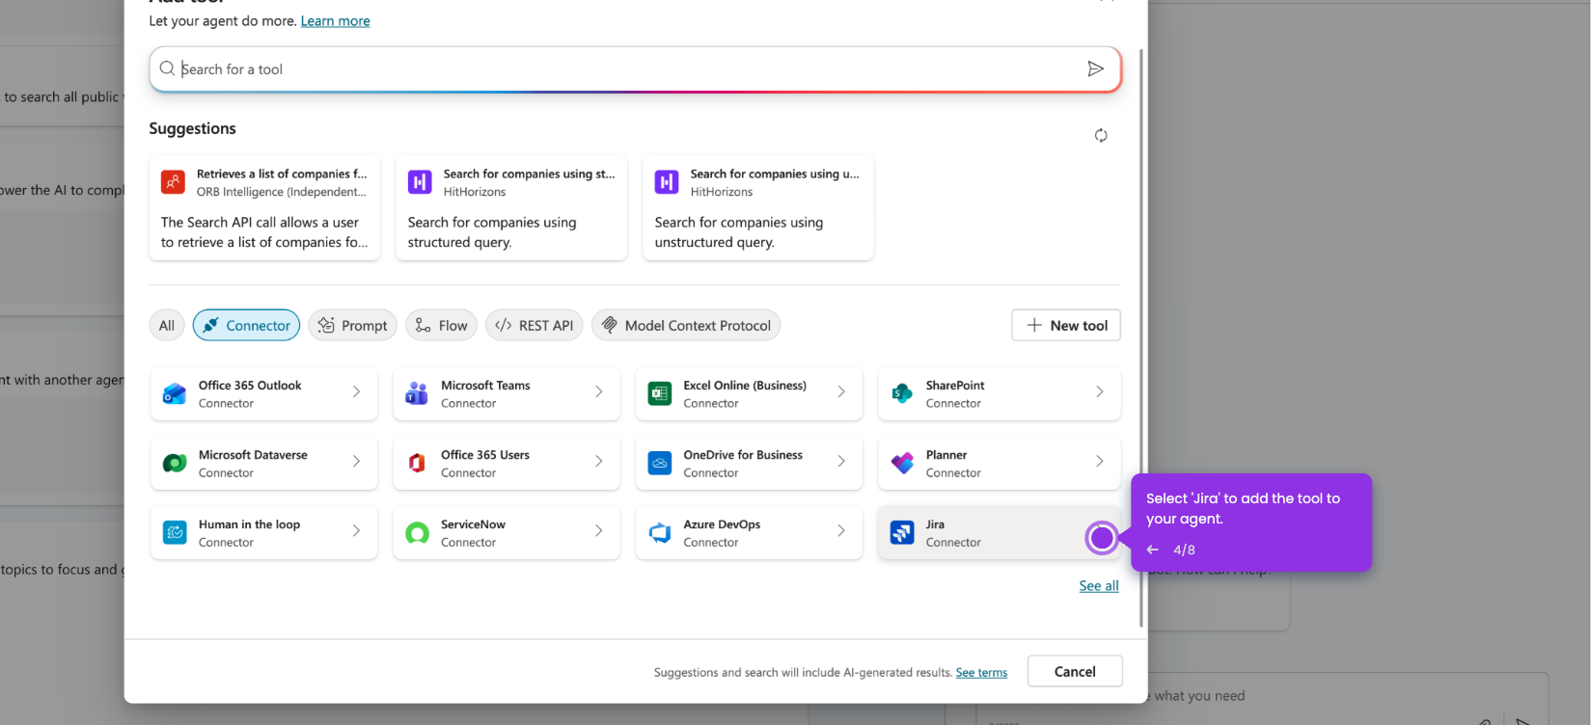Select the Prompt filter tab

click(x=352, y=325)
